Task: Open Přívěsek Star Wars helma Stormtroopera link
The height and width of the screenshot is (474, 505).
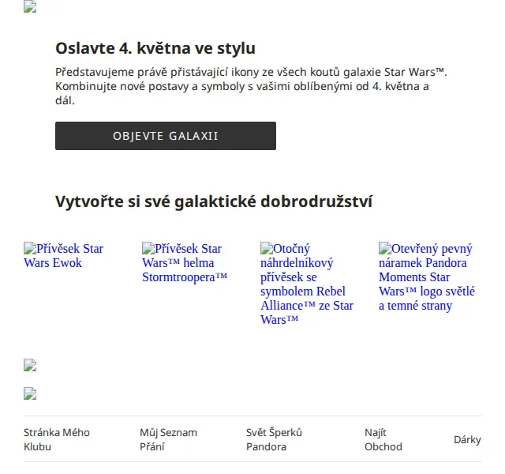Action: (185, 263)
